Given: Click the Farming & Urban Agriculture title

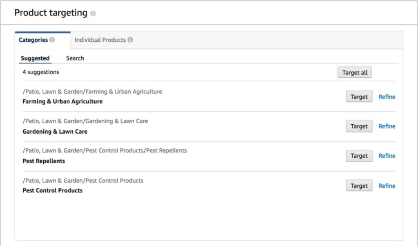Looking at the screenshot, I should [x=62, y=101].
